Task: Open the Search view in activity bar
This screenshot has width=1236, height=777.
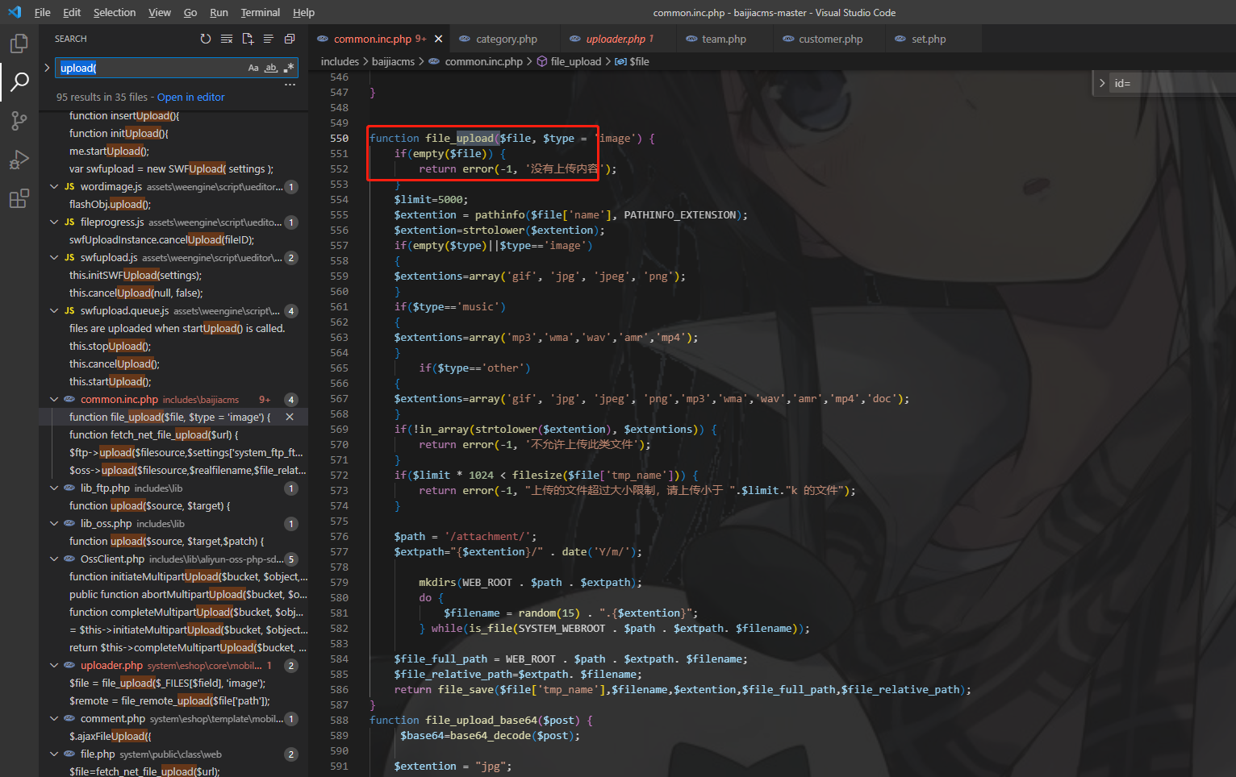Action: (19, 81)
